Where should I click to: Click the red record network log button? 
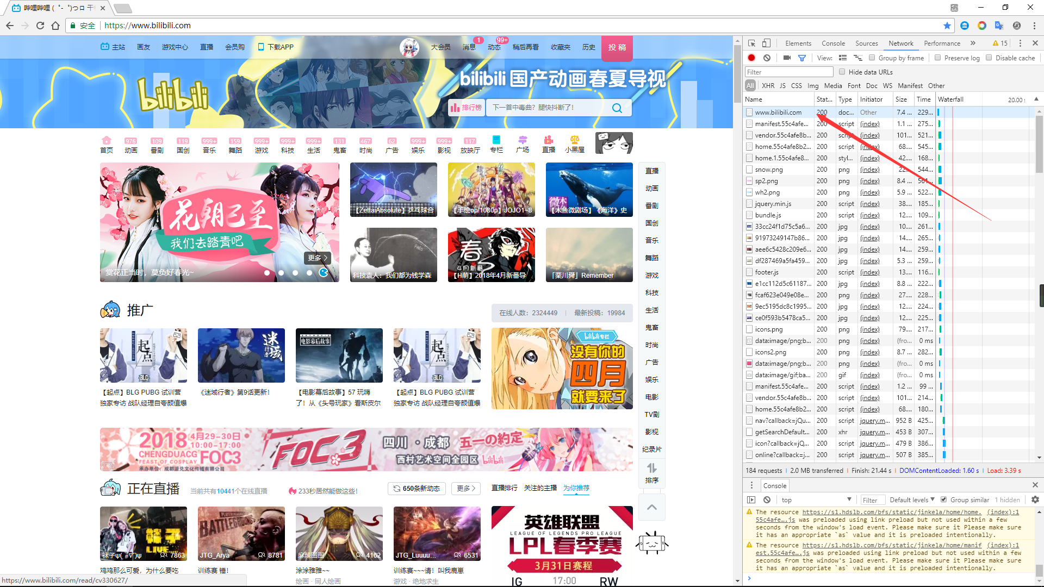click(x=751, y=58)
